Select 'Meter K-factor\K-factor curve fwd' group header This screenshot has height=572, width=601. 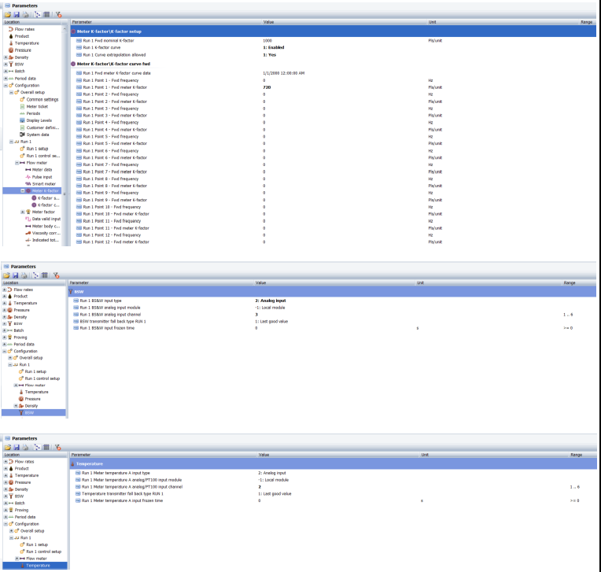113,64
